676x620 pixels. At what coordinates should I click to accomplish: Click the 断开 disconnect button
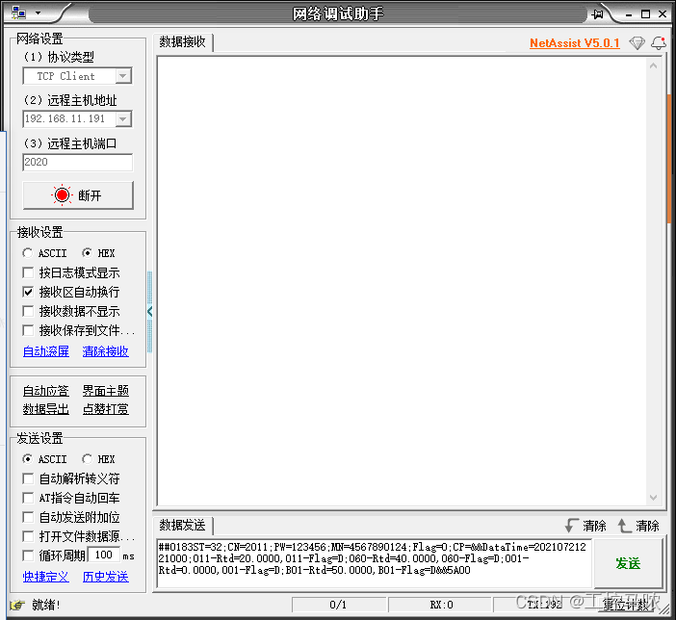tap(78, 195)
